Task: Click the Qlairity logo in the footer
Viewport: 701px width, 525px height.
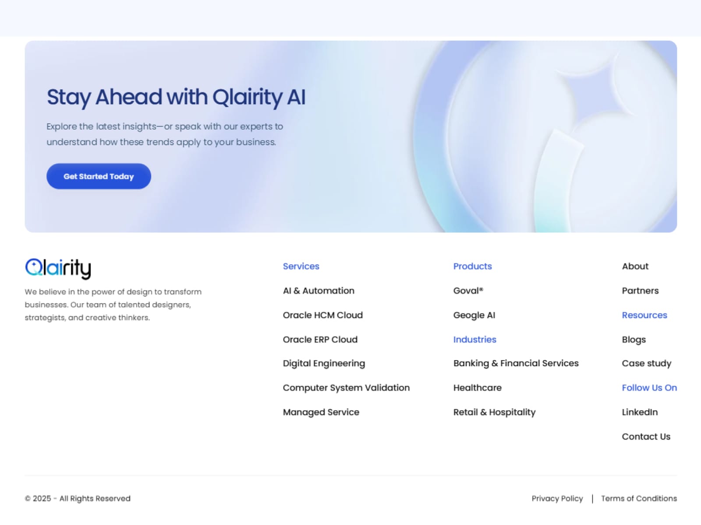Action: 58,268
